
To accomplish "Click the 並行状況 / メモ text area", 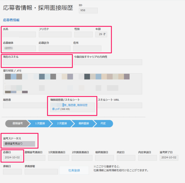I will click(x=72, y=83).
